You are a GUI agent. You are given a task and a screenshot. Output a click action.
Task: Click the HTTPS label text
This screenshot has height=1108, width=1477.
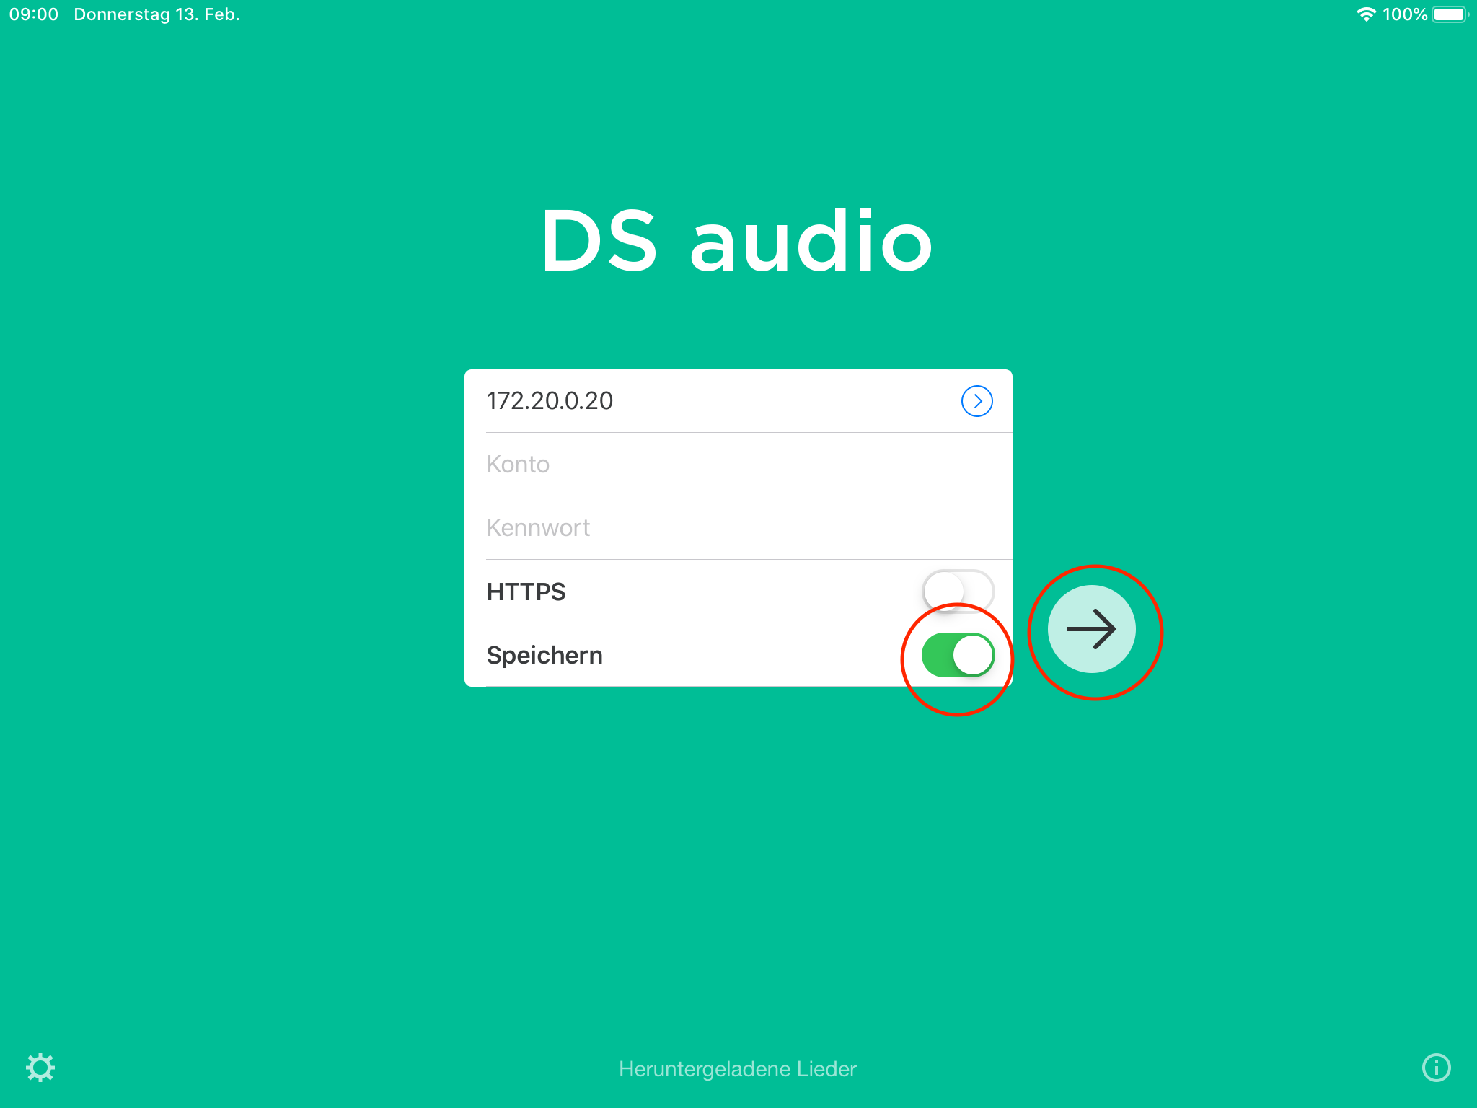click(526, 592)
